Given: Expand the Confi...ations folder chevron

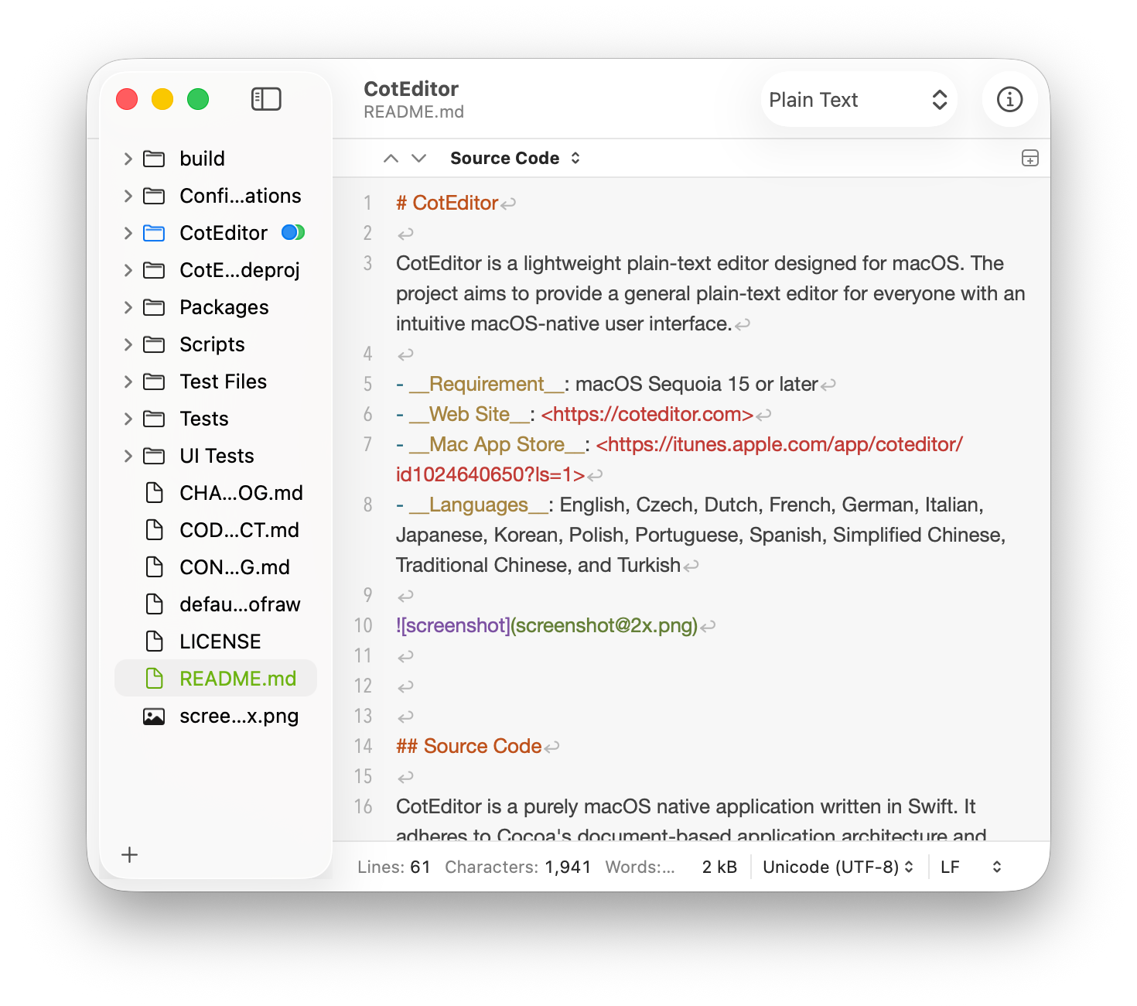Looking at the screenshot, I should pos(128,196).
